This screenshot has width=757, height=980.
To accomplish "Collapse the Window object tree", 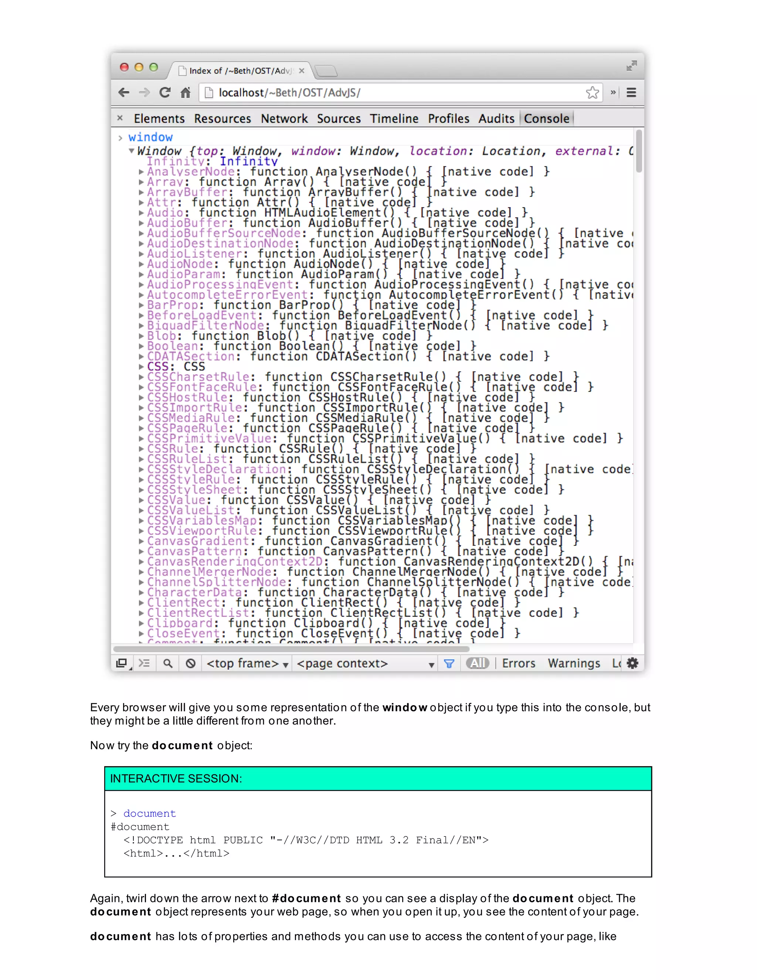I will point(131,151).
